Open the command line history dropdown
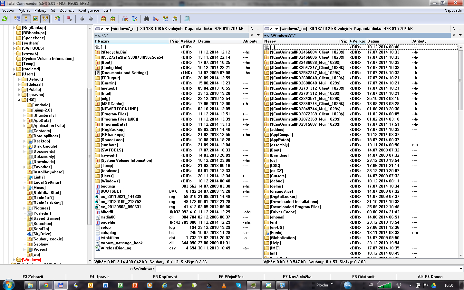The width and height of the screenshot is (464, 290). click(x=461, y=269)
